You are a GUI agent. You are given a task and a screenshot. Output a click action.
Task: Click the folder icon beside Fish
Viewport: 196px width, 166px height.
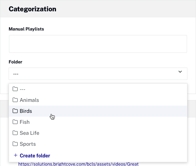[15, 122]
